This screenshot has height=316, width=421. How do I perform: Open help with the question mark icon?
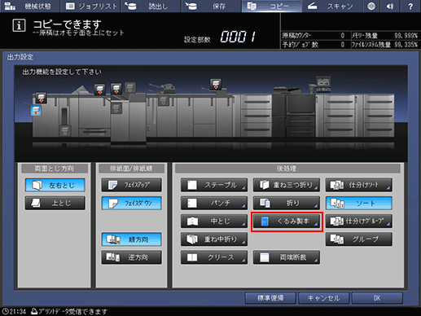coord(410,6)
